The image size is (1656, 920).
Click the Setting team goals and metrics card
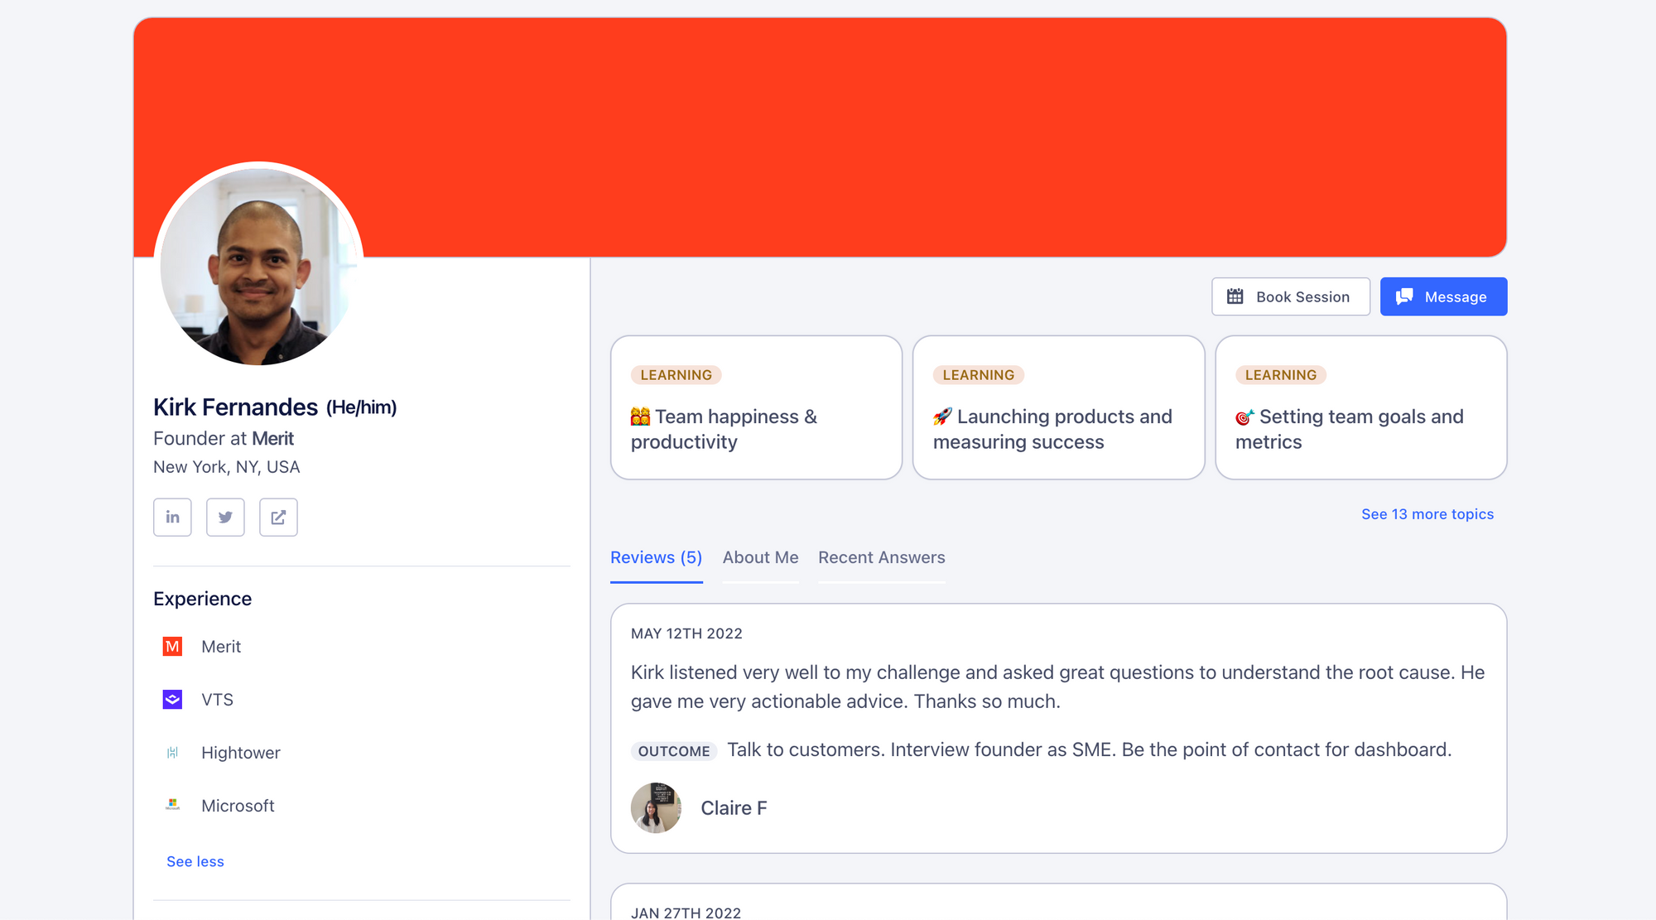pos(1360,407)
